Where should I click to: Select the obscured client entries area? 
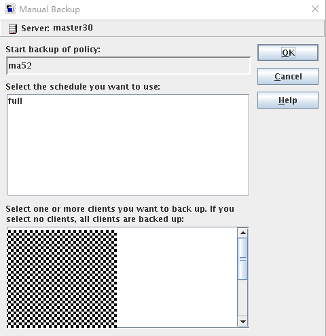(62, 279)
